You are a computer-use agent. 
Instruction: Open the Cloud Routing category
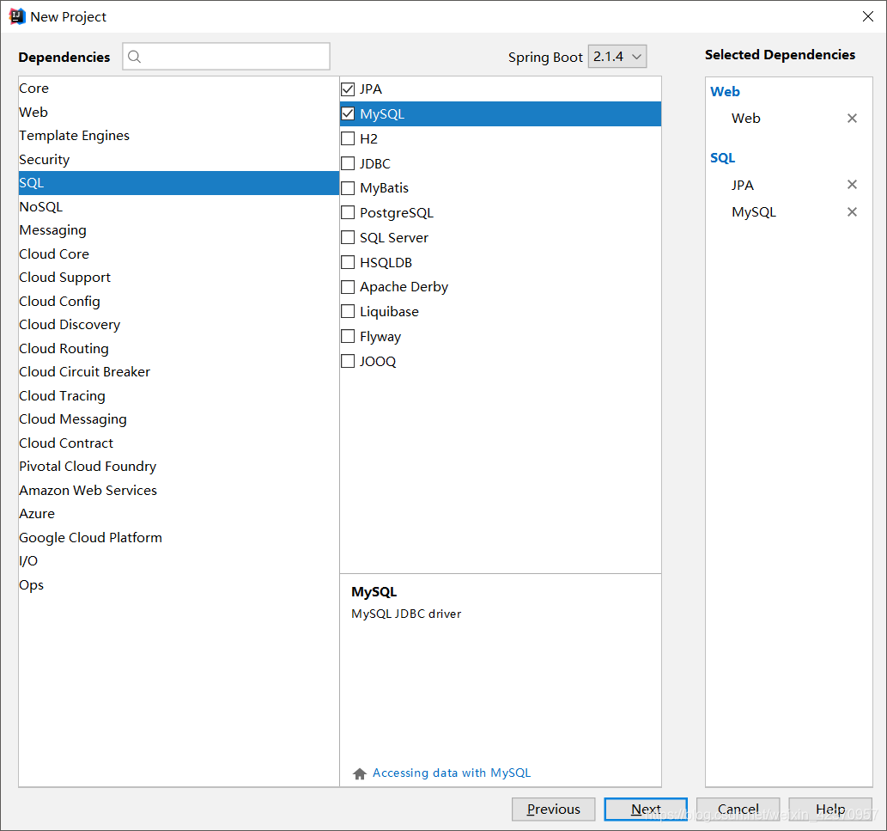click(x=179, y=349)
